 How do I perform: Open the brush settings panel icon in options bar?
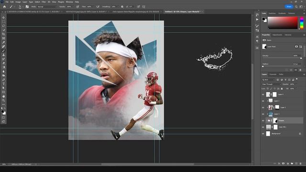pos(27,7)
